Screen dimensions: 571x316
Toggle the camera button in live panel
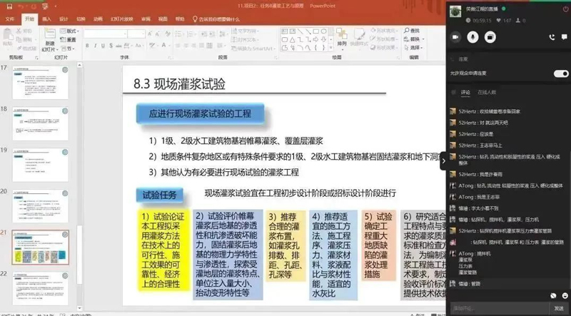click(456, 36)
